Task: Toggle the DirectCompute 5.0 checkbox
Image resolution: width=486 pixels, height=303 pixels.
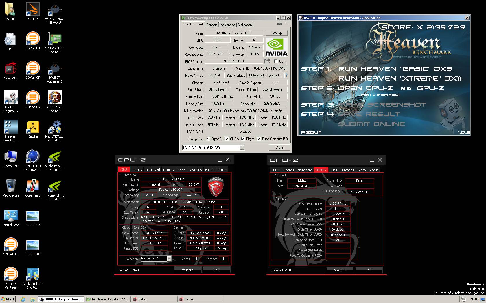Action: pyautogui.click(x=259, y=139)
